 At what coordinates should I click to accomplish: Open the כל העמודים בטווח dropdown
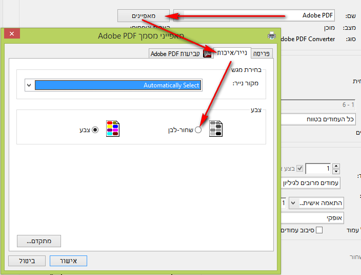click(318, 119)
